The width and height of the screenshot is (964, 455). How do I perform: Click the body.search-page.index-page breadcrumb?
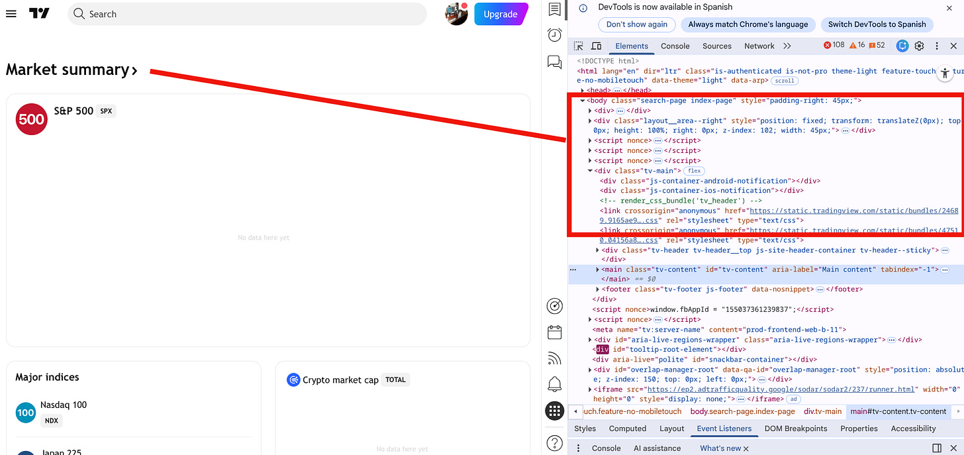click(x=743, y=411)
